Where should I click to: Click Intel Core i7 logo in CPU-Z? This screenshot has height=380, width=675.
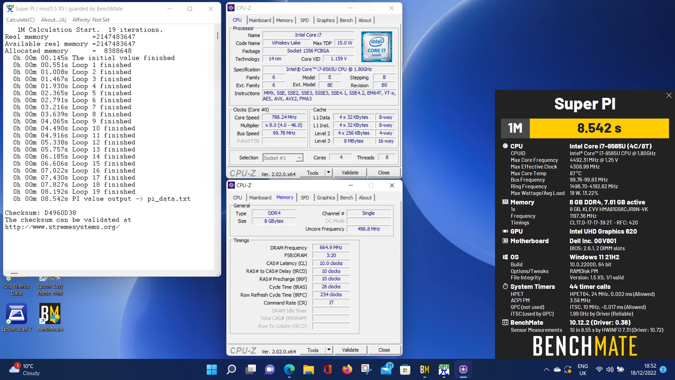pyautogui.click(x=377, y=46)
